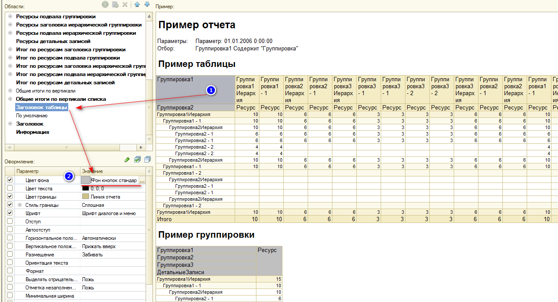Click the ellipsis button for Цвет фона value
Screen dimensions: 558x302
(142, 180)
